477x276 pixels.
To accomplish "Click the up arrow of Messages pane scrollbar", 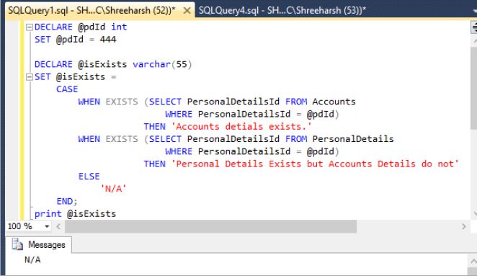I will tap(473, 262).
